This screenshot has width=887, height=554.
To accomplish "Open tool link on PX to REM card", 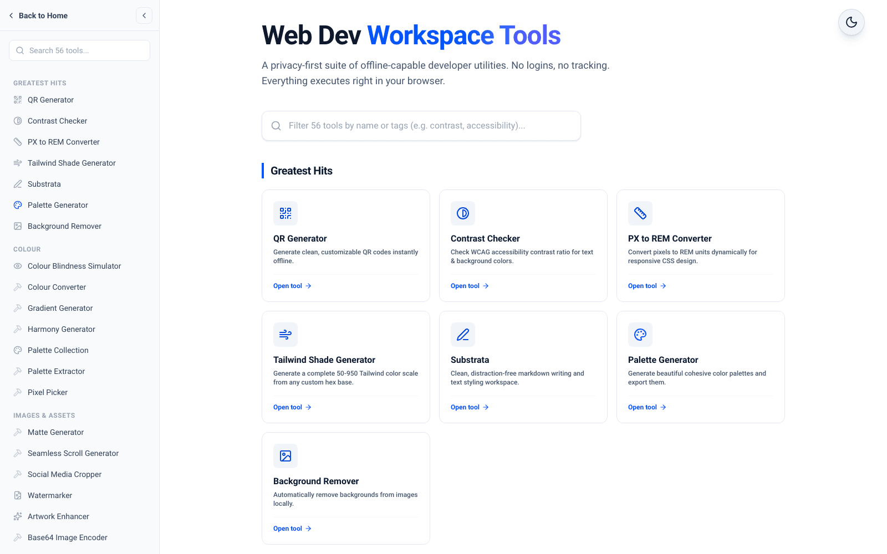I will [648, 286].
